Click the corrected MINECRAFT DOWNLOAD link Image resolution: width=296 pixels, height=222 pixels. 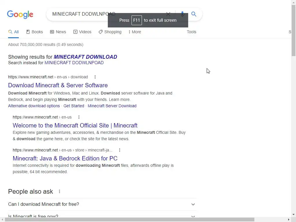pos(85,57)
